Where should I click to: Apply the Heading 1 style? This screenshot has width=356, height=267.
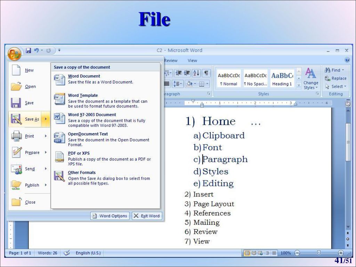click(x=282, y=79)
